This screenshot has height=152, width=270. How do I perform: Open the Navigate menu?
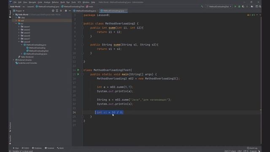tap(32, 2)
